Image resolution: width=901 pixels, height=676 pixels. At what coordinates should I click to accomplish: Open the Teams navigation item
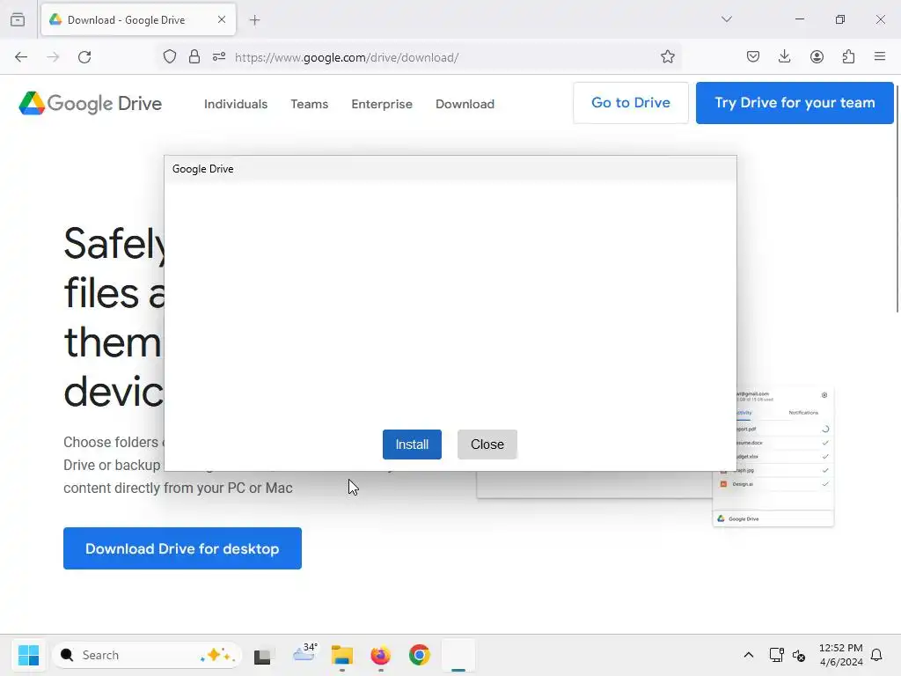click(x=309, y=104)
